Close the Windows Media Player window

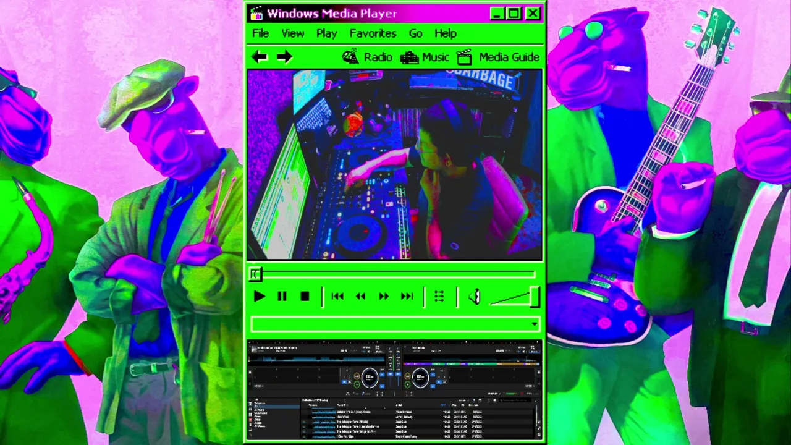533,13
